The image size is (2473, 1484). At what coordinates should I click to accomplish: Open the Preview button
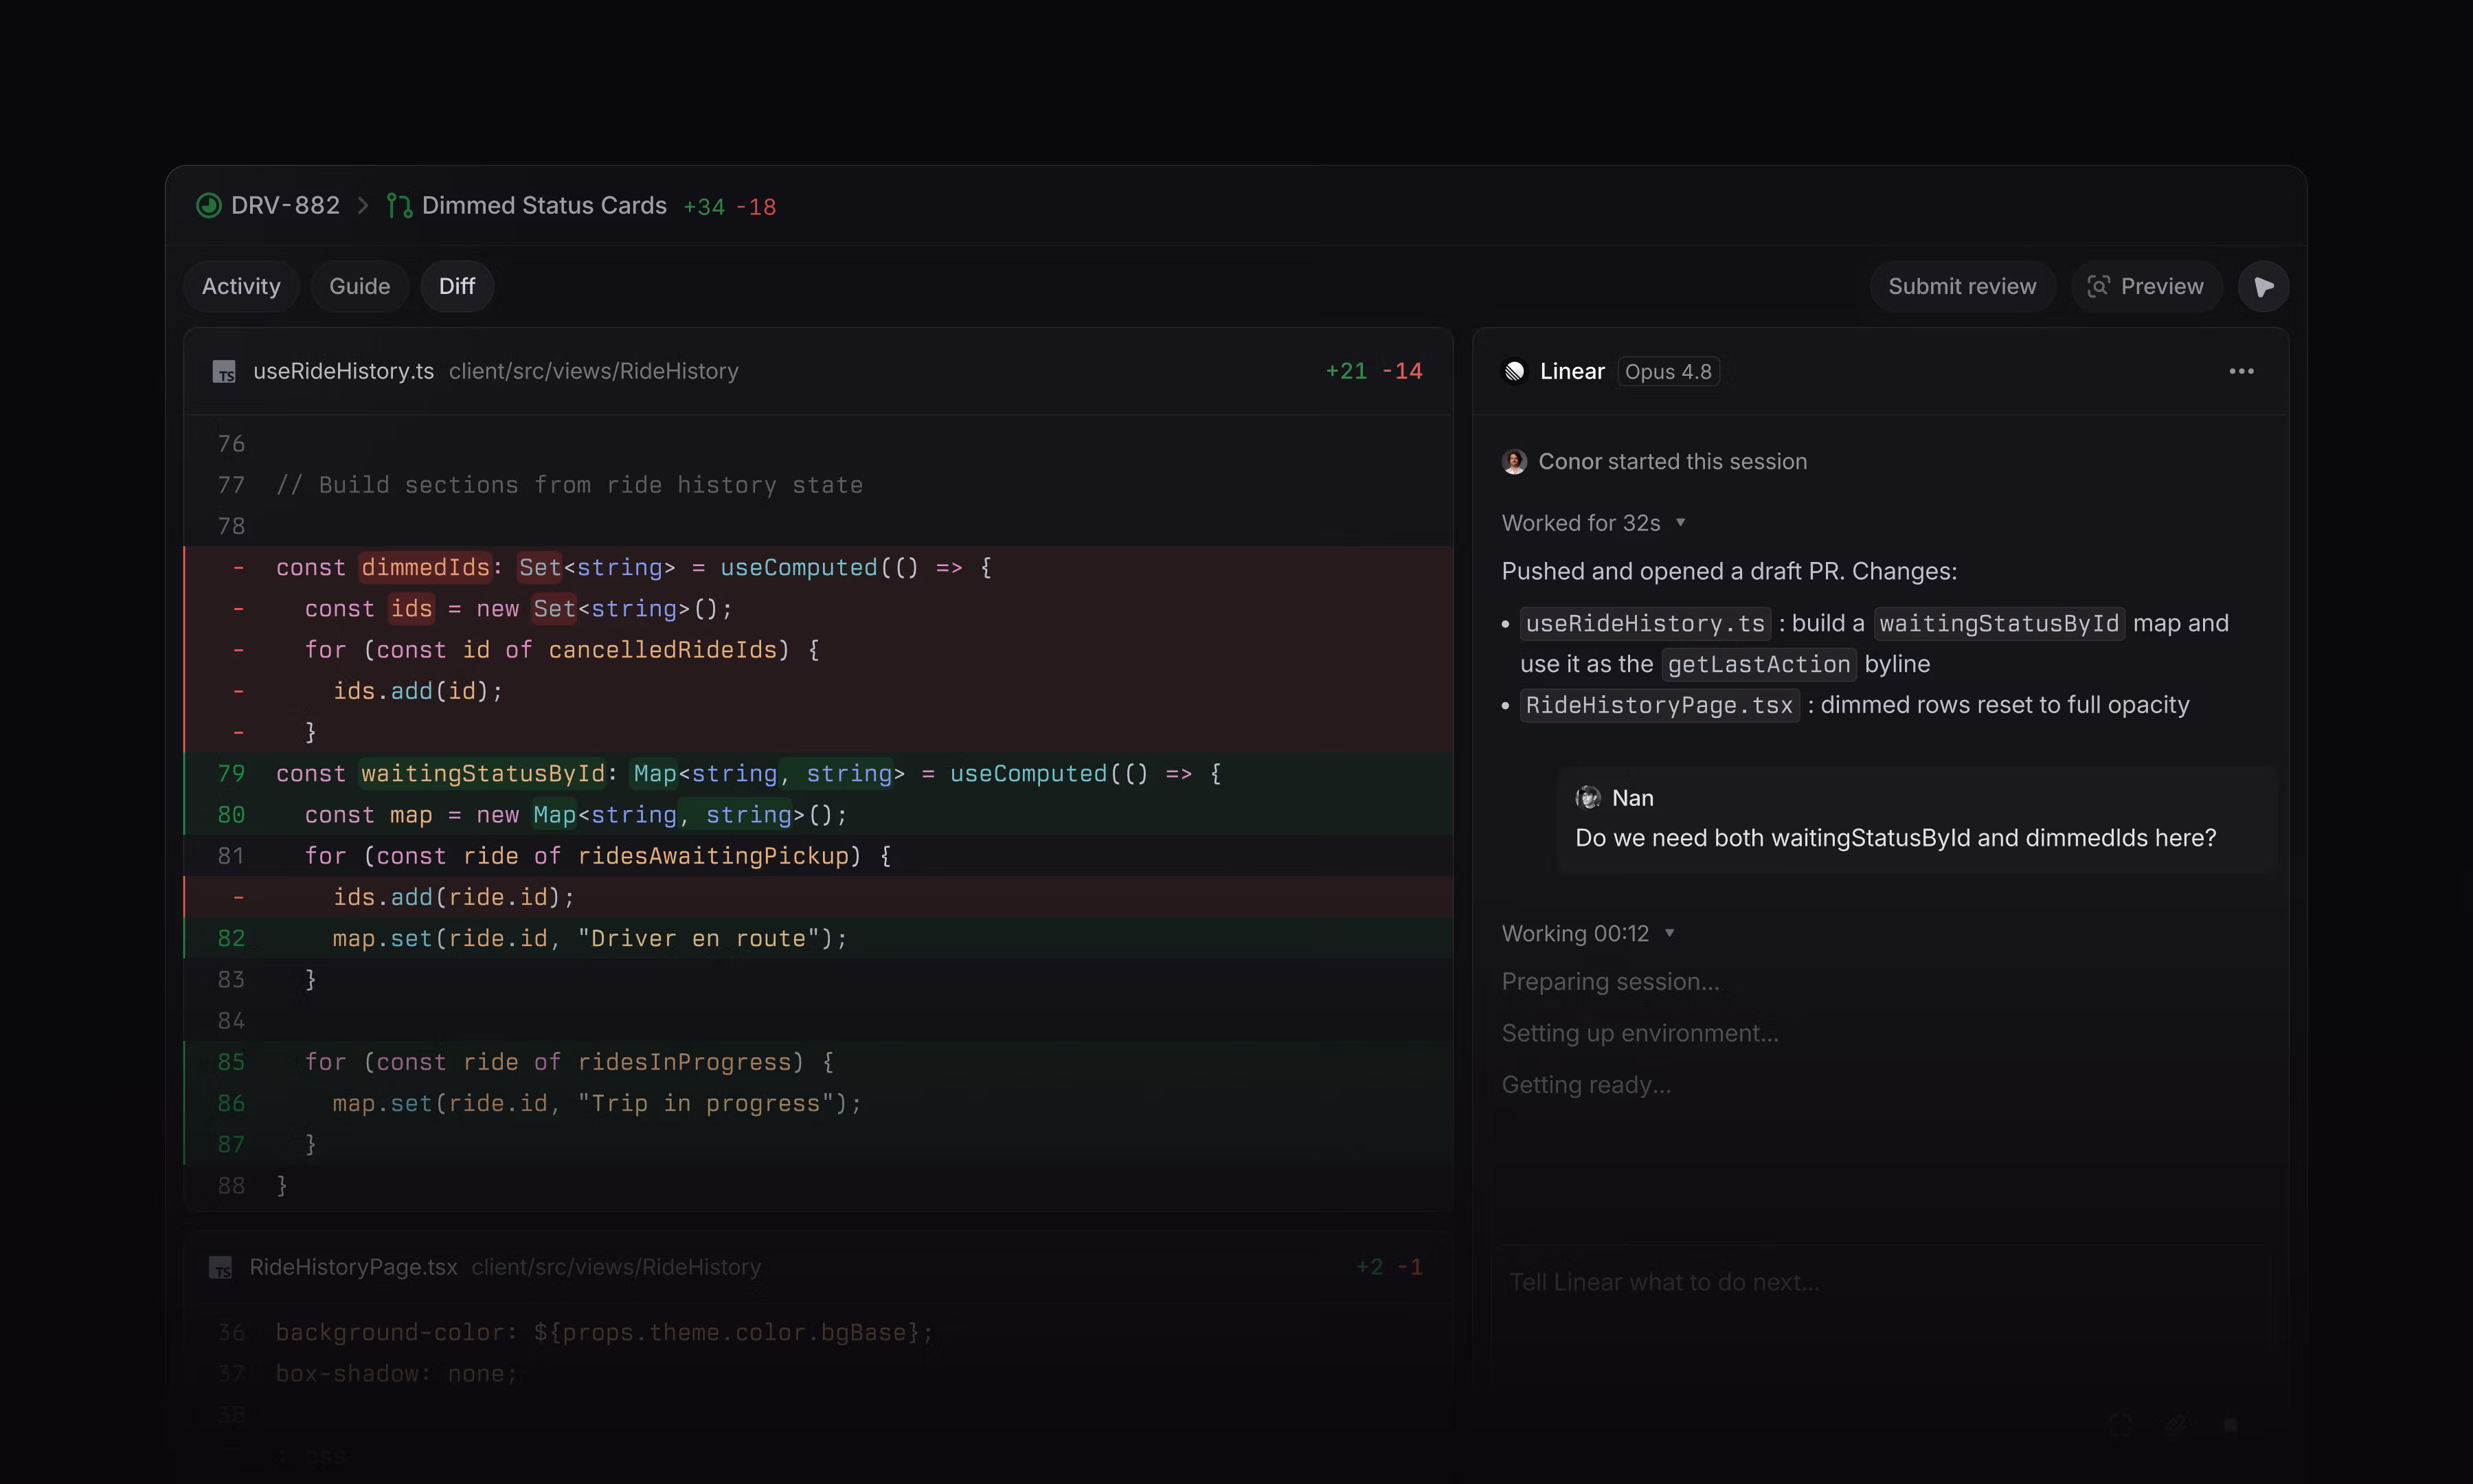coord(2146,287)
